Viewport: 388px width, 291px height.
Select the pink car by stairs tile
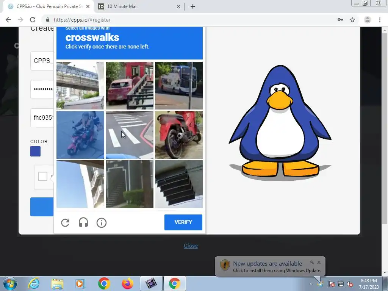click(x=130, y=85)
